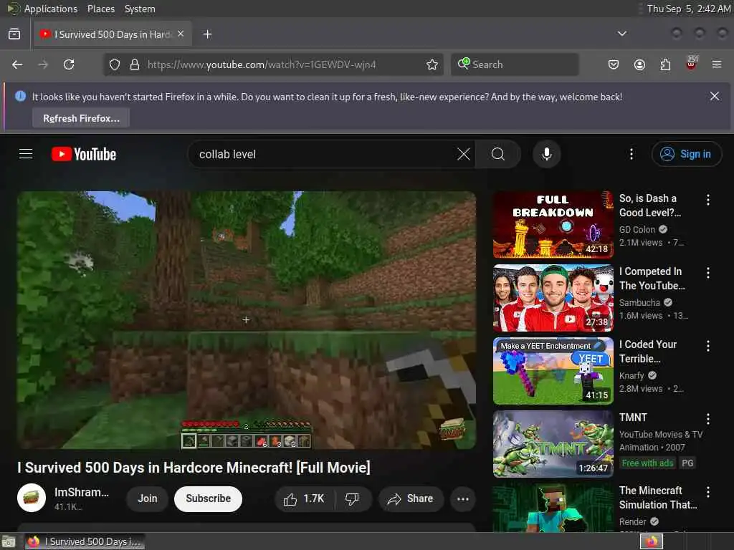Open uBlock extension icon with badge
This screenshot has height=550, width=734.
[x=692, y=64]
